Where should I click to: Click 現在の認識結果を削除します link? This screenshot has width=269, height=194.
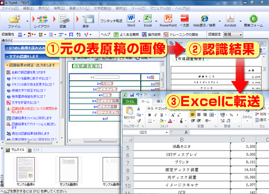click(30, 134)
